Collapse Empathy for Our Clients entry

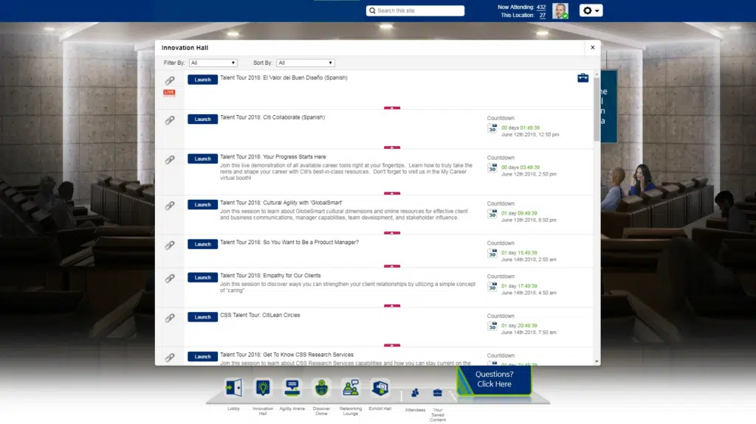392,305
